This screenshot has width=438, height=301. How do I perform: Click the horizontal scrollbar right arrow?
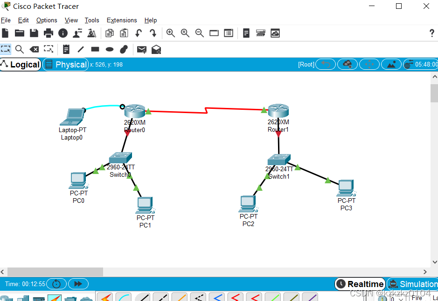click(x=425, y=272)
